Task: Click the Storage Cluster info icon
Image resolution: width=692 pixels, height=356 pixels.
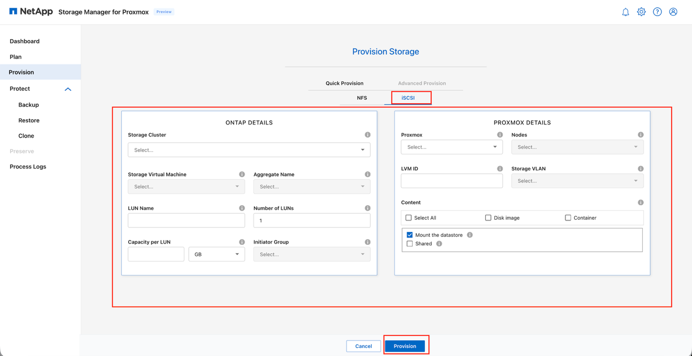Action: 367,134
